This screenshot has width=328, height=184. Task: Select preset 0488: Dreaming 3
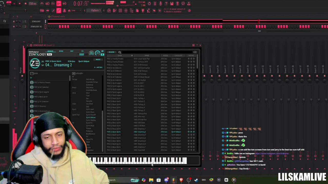click(140, 135)
